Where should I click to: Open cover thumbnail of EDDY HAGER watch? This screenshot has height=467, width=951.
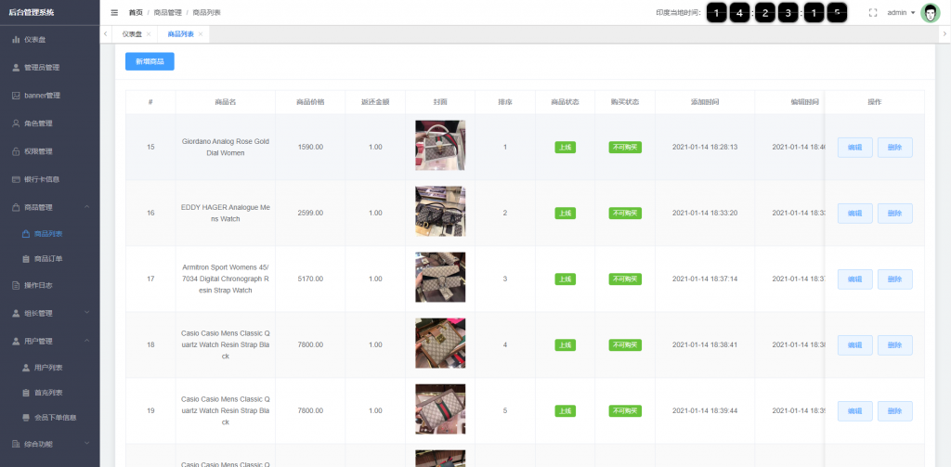click(x=440, y=212)
